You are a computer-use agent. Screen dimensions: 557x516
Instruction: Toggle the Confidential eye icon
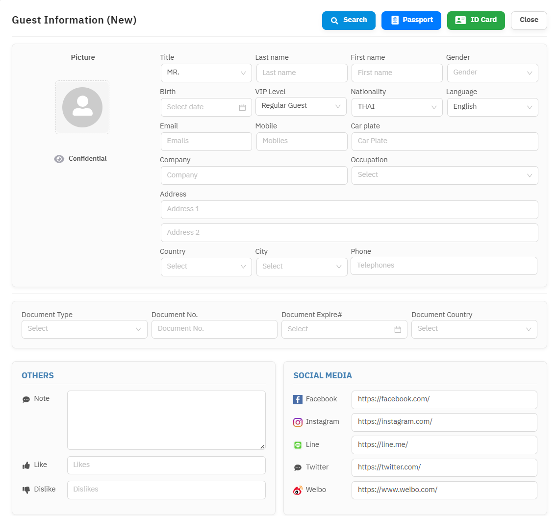pyautogui.click(x=59, y=159)
